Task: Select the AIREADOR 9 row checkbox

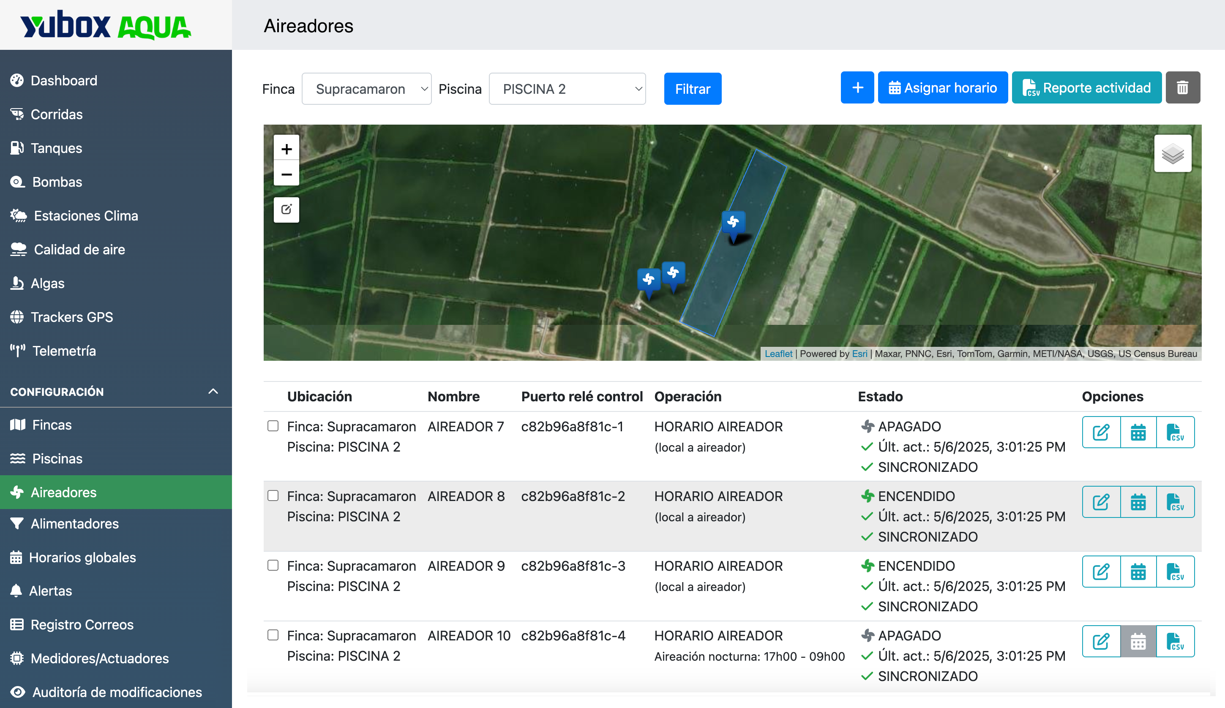Action: 273,566
